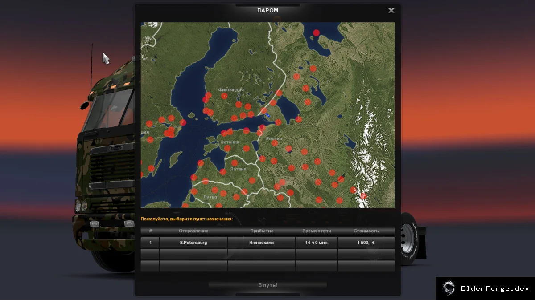The height and width of the screenshot is (300, 535).
Task: Click the "Литва" label on the map
Action: [210, 196]
